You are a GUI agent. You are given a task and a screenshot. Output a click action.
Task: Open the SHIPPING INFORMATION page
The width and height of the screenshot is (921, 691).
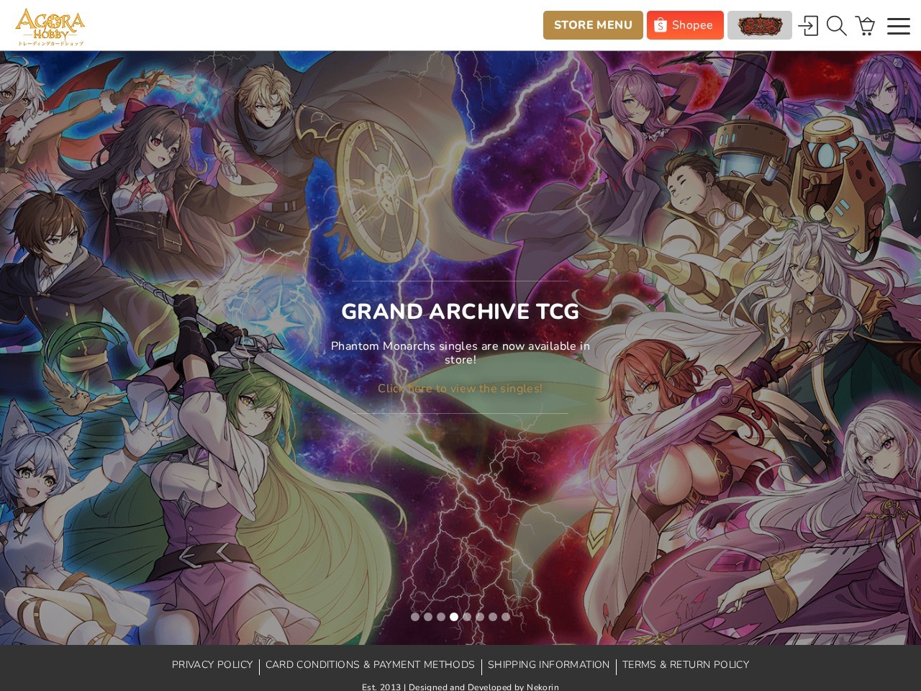pyautogui.click(x=548, y=665)
